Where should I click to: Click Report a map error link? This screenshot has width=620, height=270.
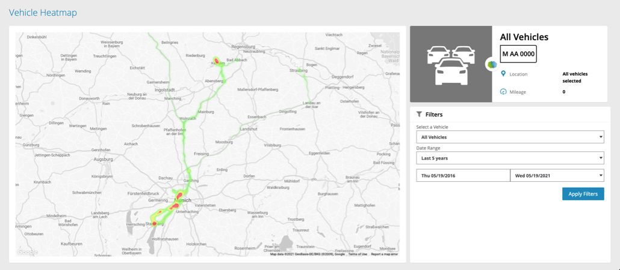tap(385, 254)
